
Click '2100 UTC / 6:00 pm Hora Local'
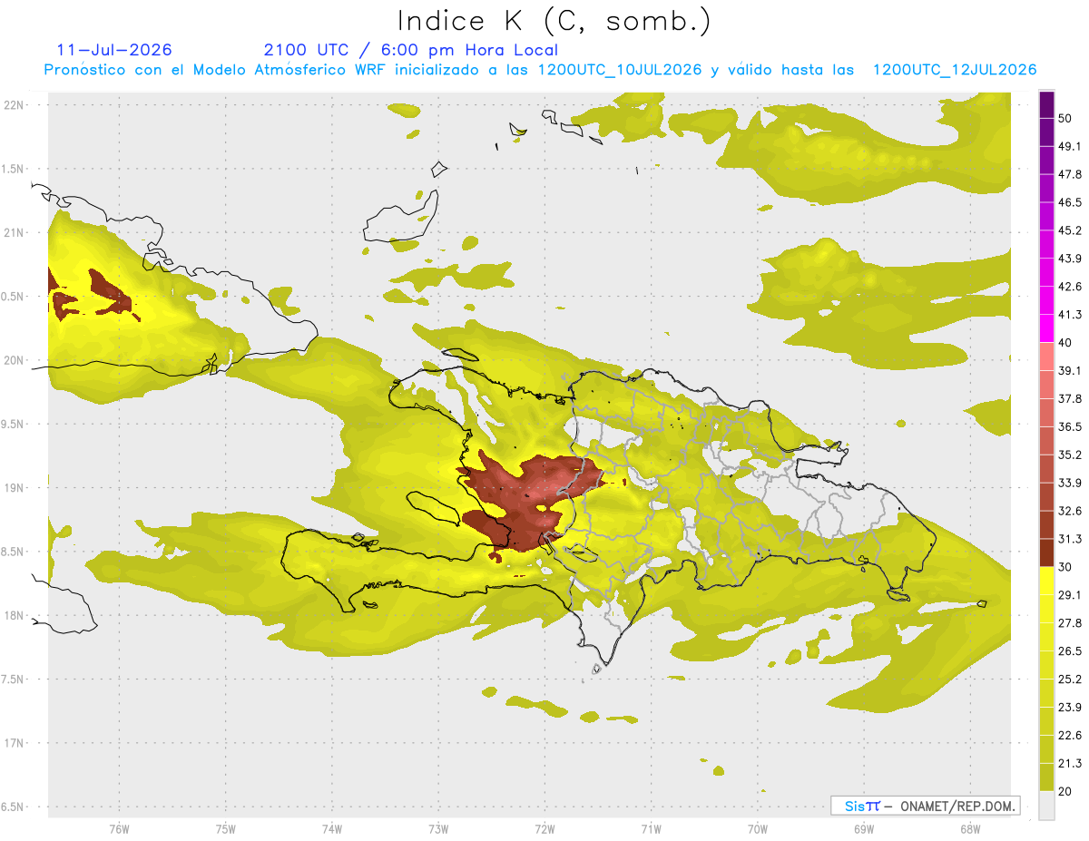[410, 50]
